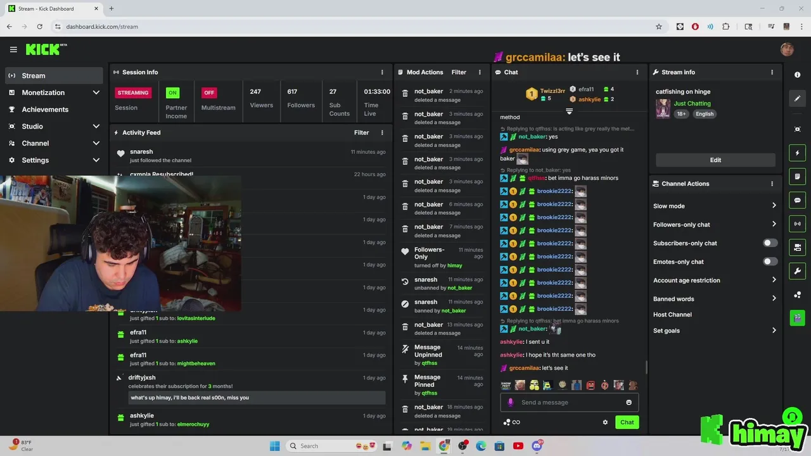Open the user profile avatar menu
Image resolution: width=811 pixels, height=456 pixels.
[787, 49]
